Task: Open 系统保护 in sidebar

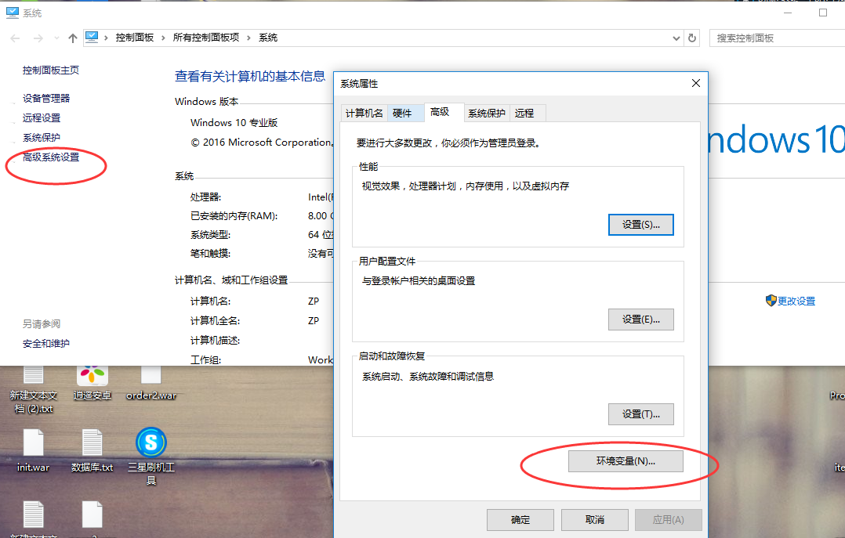Action: (42, 137)
